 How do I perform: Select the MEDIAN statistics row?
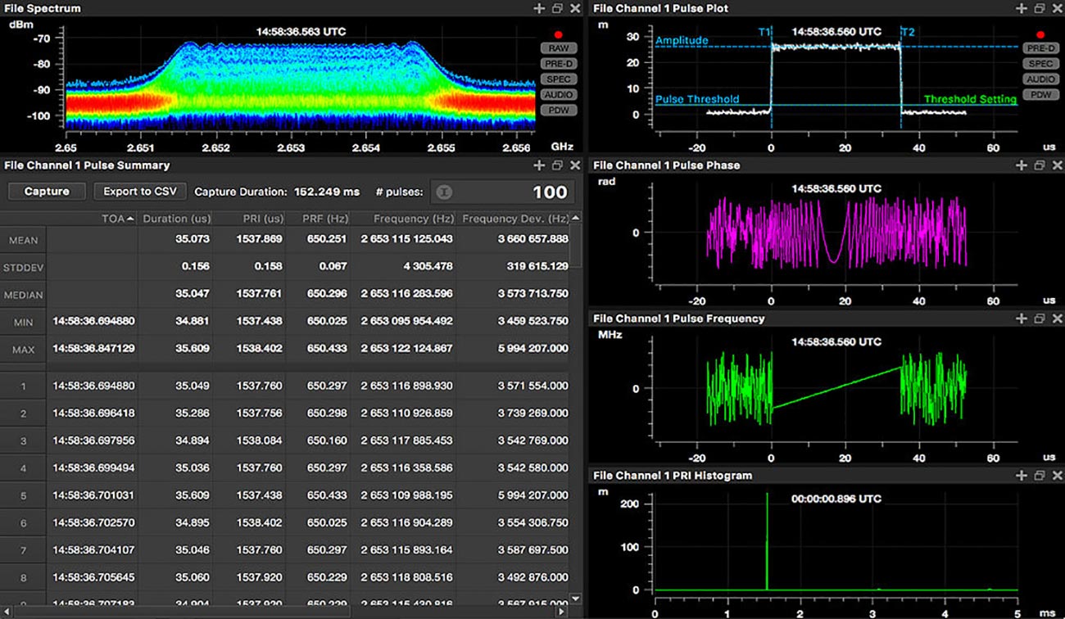tap(285, 295)
